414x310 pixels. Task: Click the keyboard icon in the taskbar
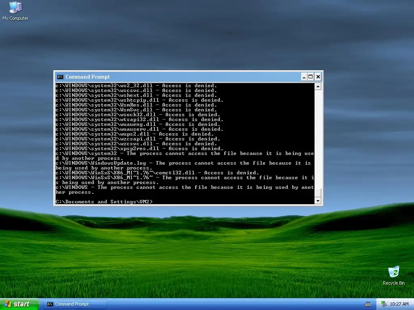click(368, 304)
